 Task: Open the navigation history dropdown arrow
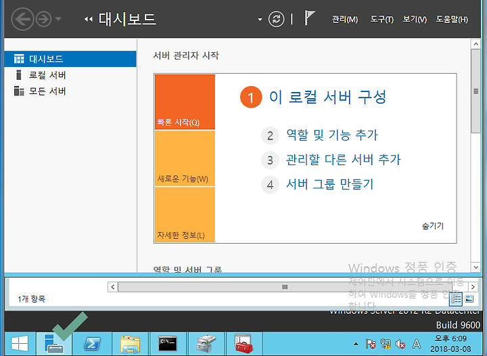[x=58, y=19]
